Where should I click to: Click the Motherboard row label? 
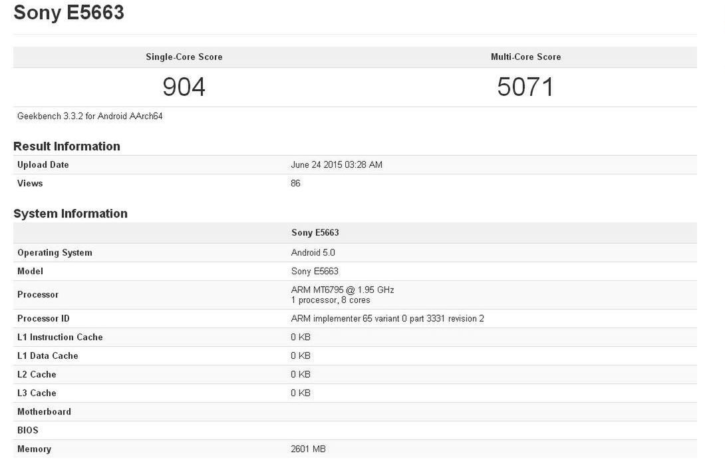(44, 411)
